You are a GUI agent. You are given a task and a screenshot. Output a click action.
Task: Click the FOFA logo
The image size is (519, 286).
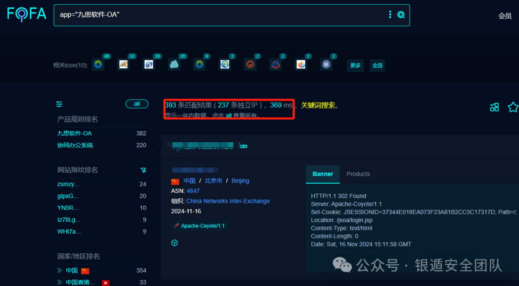pyautogui.click(x=27, y=14)
